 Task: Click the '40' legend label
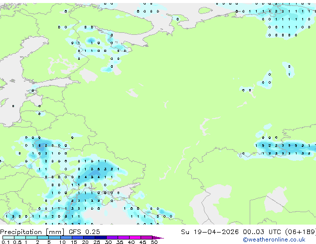(131, 242)
